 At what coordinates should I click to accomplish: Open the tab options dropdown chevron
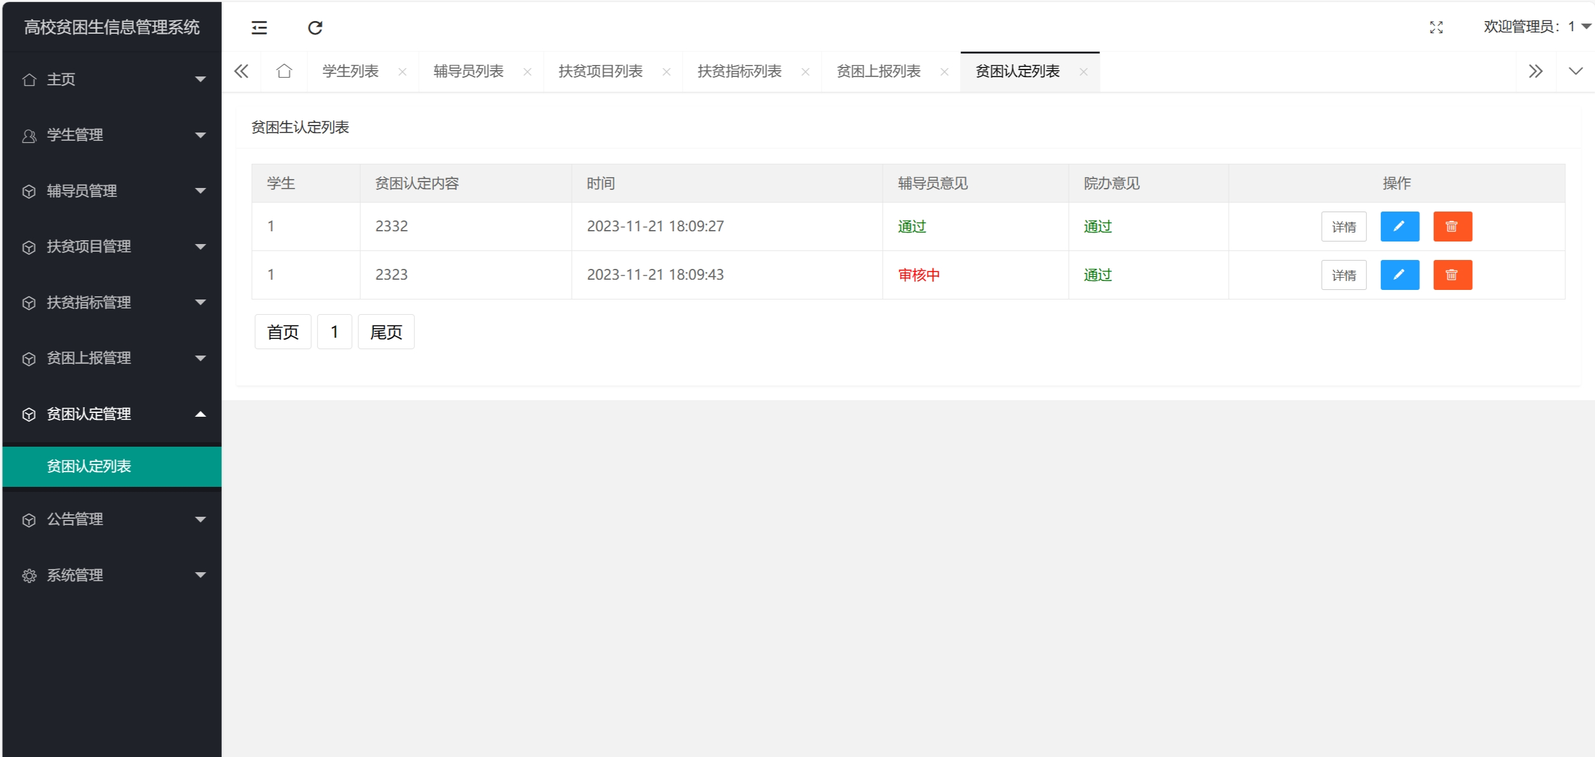click(x=1575, y=71)
